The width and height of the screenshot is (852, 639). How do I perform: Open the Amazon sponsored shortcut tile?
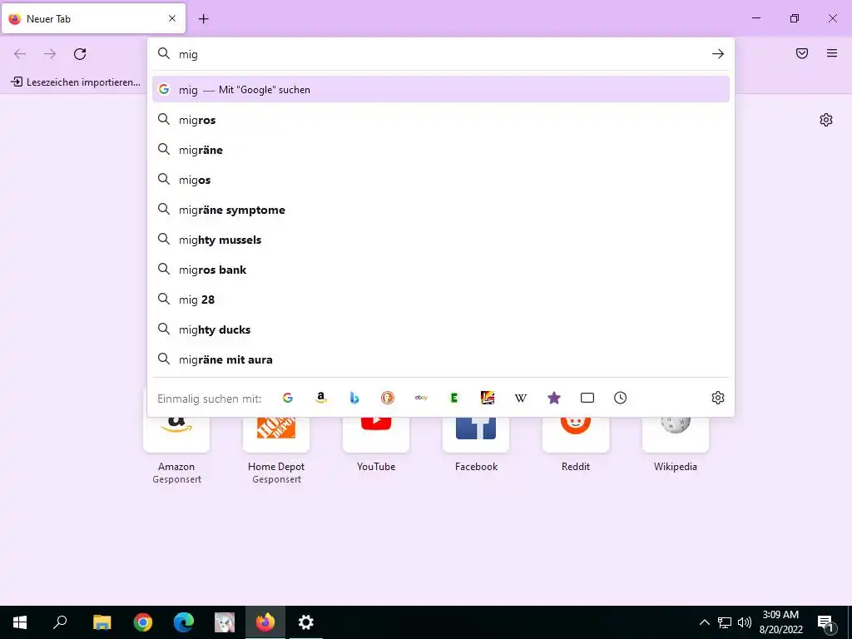pos(176,434)
